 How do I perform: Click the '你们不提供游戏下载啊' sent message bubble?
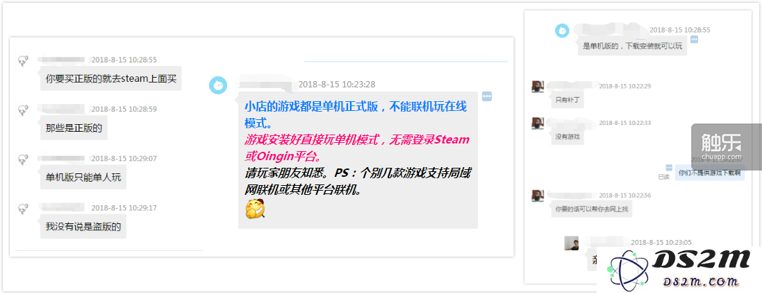tap(709, 172)
